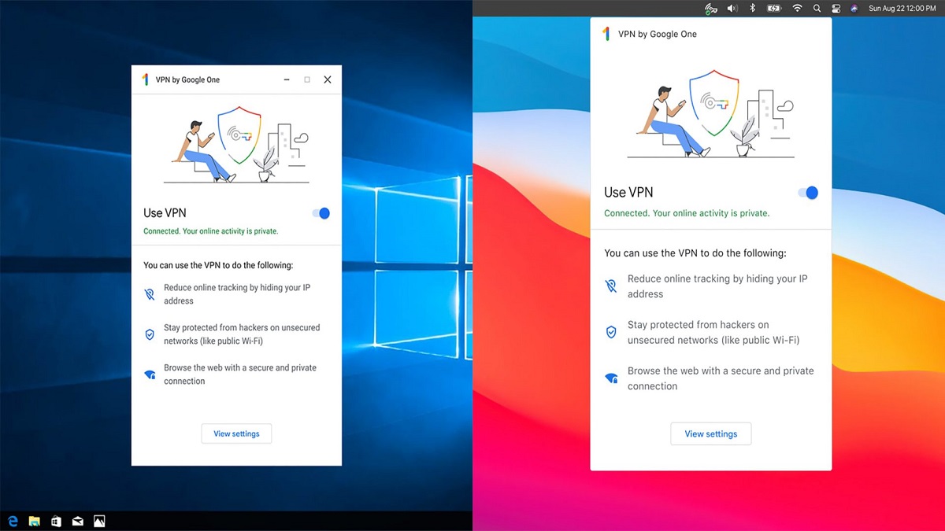Click the shield checkmark icon in the Mac VPN window
Screen dimensions: 945x531
610,332
